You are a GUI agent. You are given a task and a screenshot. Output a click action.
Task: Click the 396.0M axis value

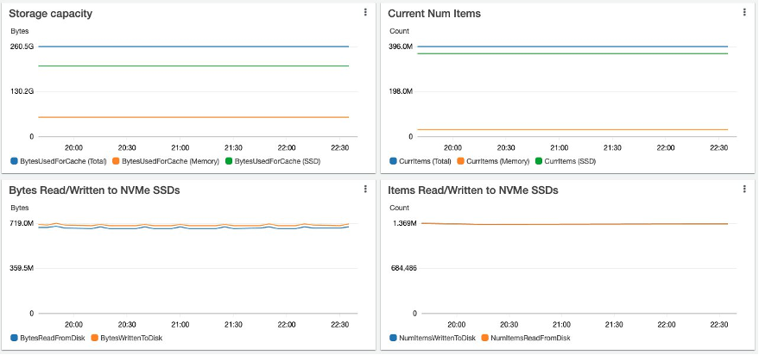click(x=401, y=47)
